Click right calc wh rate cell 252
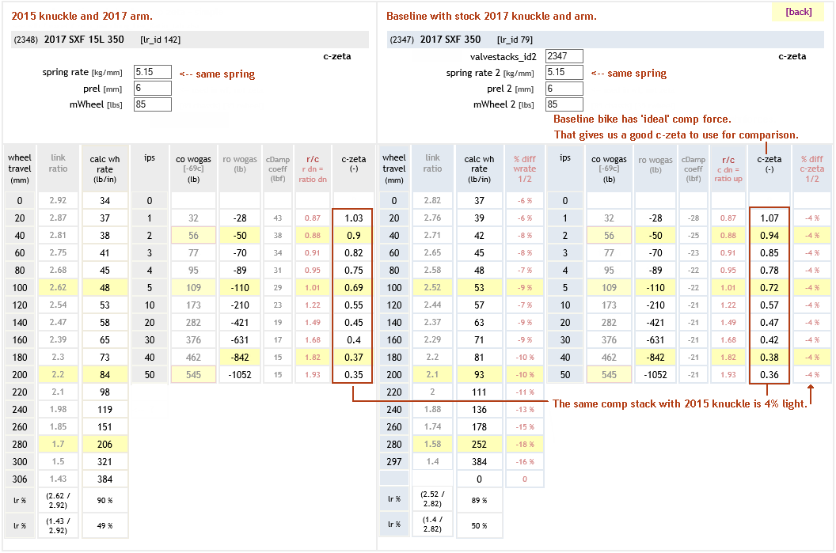The image size is (836, 553). [x=479, y=445]
